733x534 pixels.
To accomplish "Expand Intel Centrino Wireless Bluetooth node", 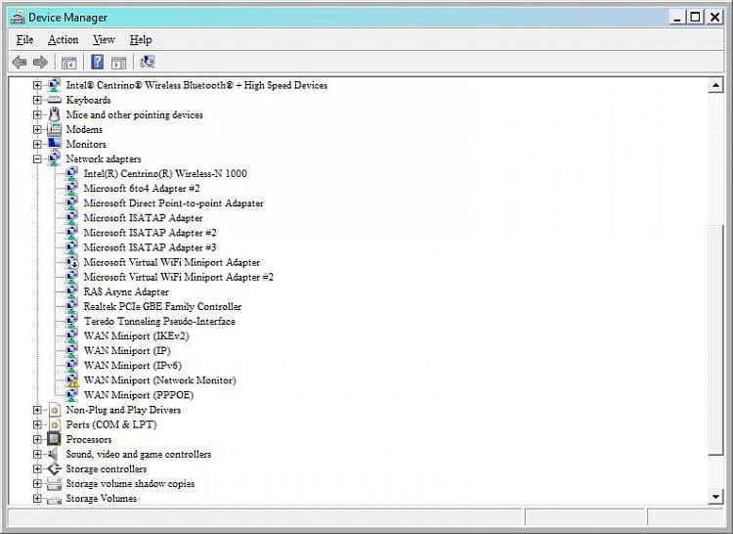I will [x=37, y=85].
